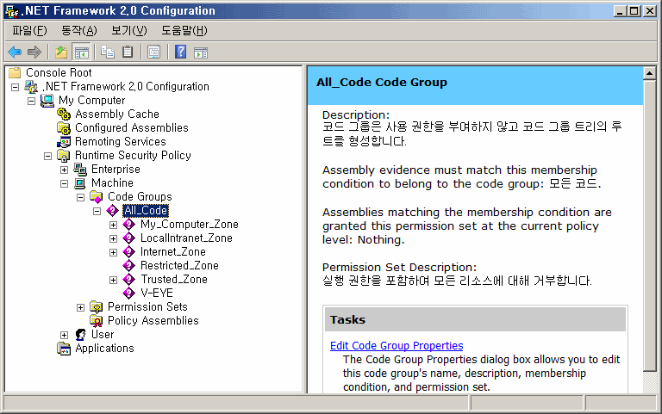Click the Runtime Security Policy icon

point(64,156)
